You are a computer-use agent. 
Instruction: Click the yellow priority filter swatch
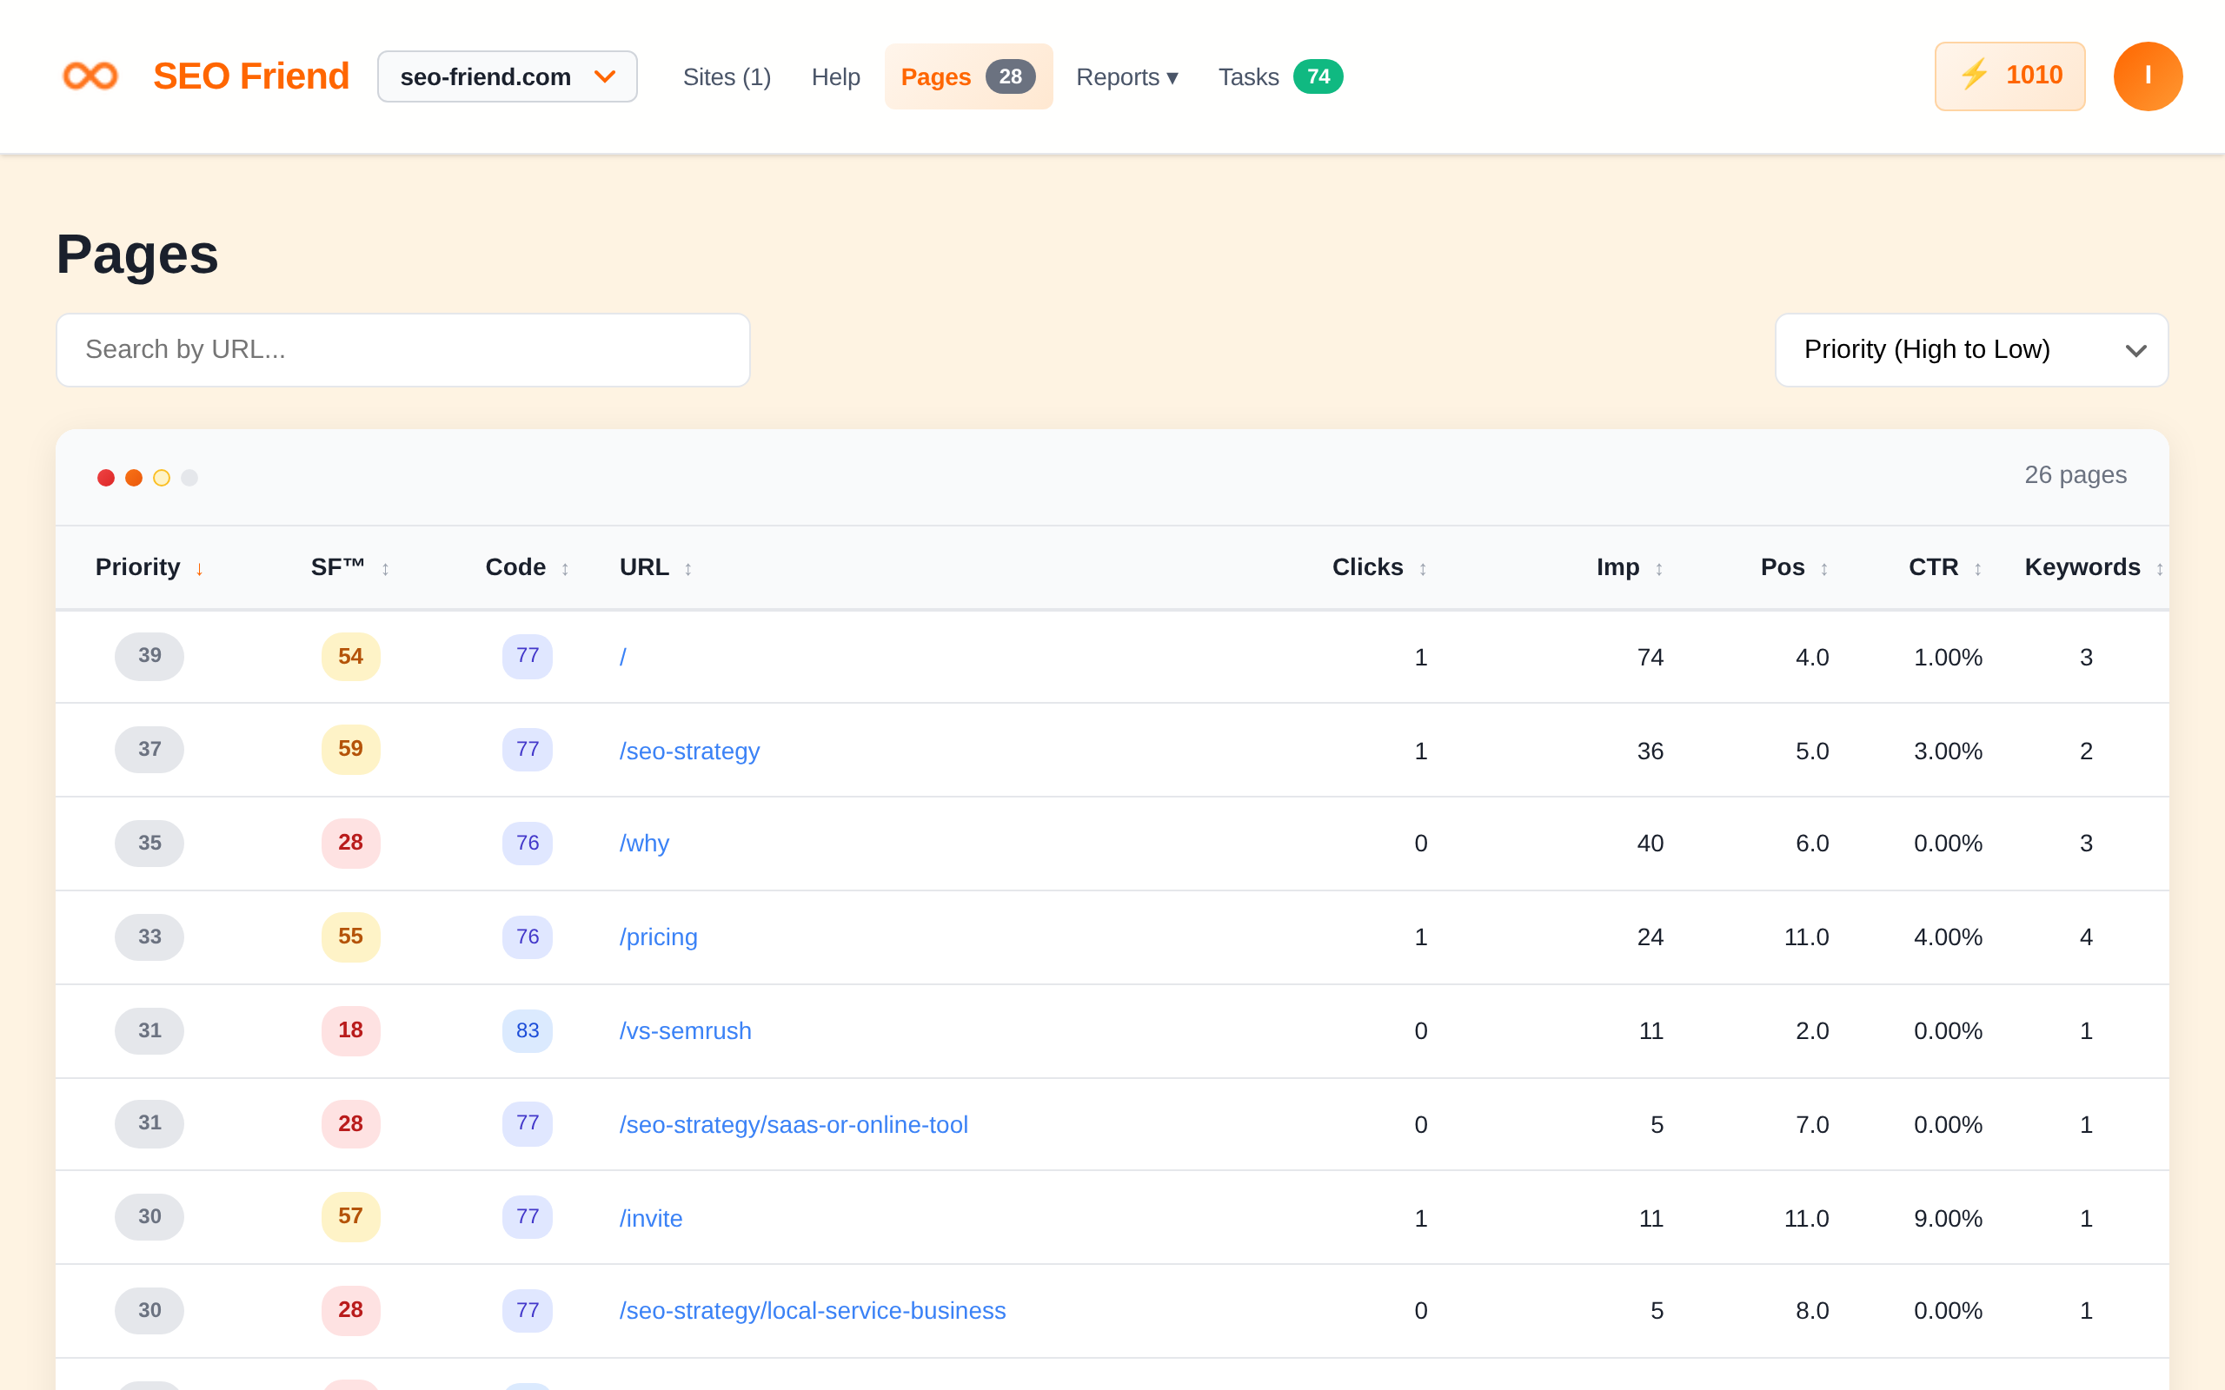[x=162, y=477]
